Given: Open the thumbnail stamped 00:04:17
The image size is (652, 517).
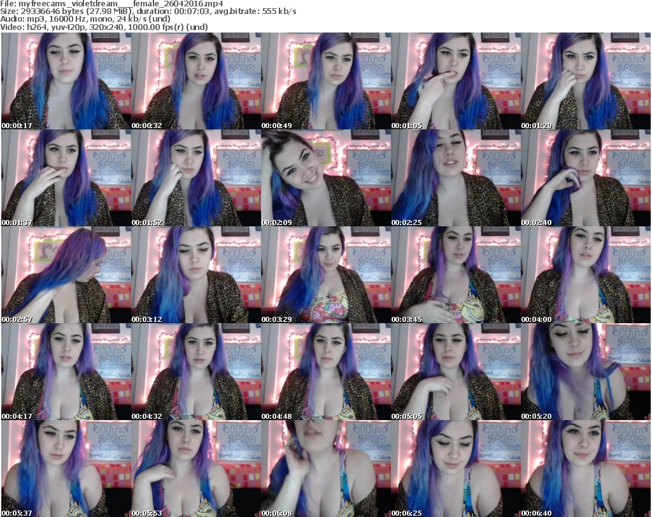Looking at the screenshot, I should [66, 372].
